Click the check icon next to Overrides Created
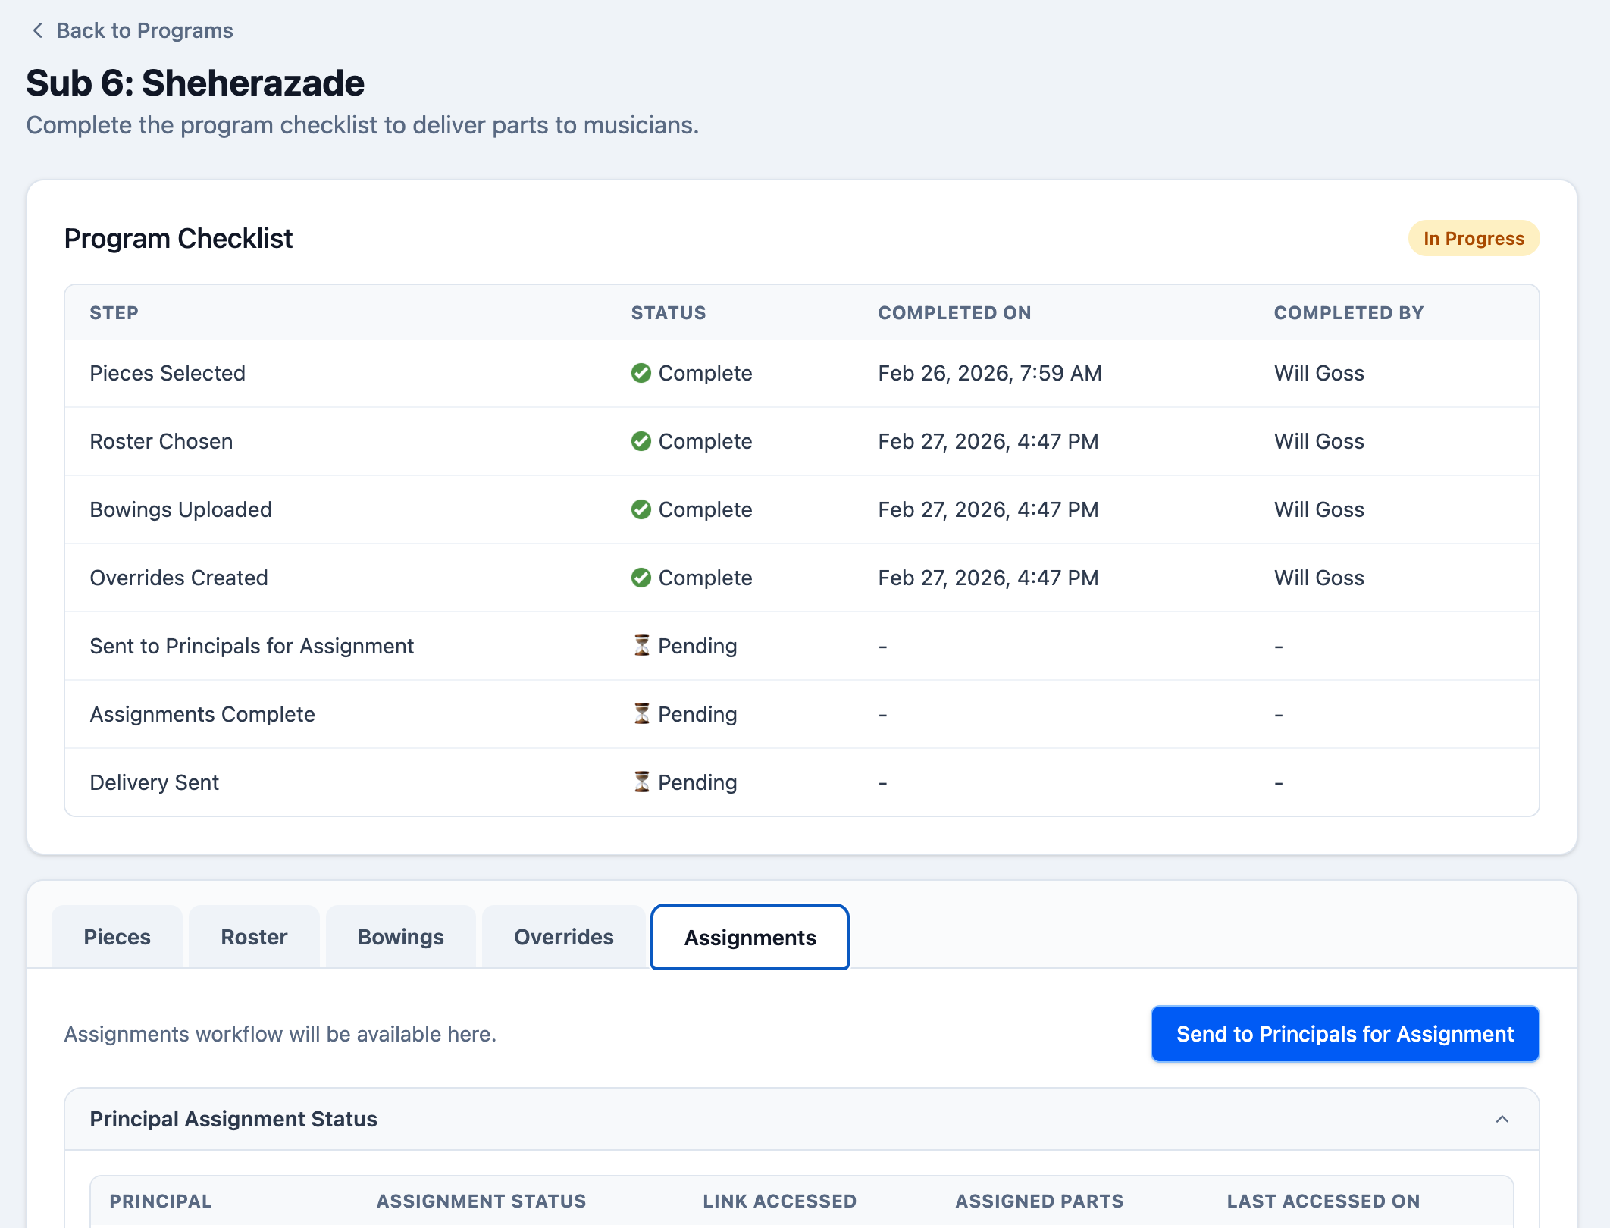The image size is (1610, 1228). click(x=641, y=578)
